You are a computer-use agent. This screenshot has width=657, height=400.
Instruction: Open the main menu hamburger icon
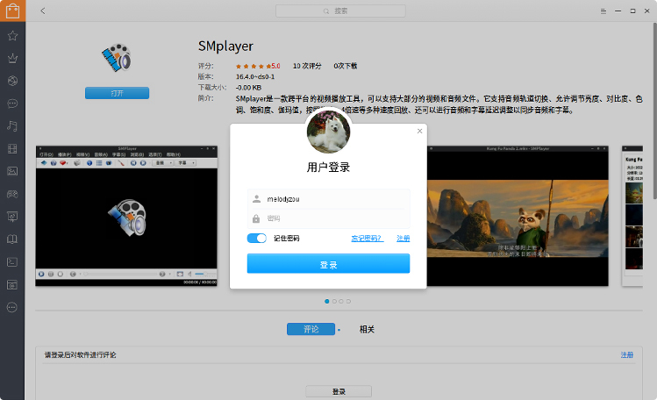[x=603, y=11]
